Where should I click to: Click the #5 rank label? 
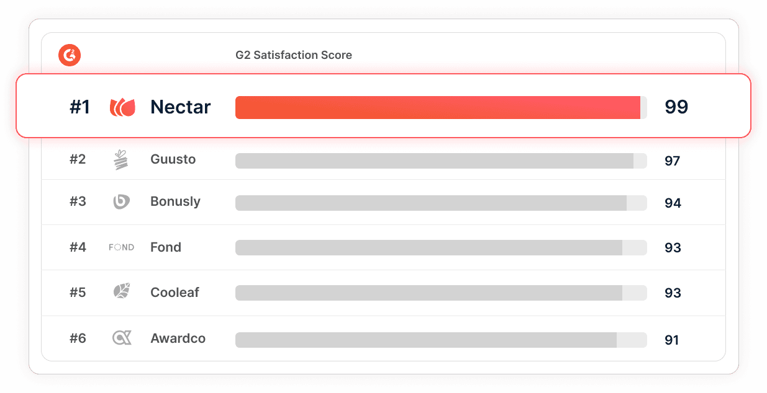point(78,293)
